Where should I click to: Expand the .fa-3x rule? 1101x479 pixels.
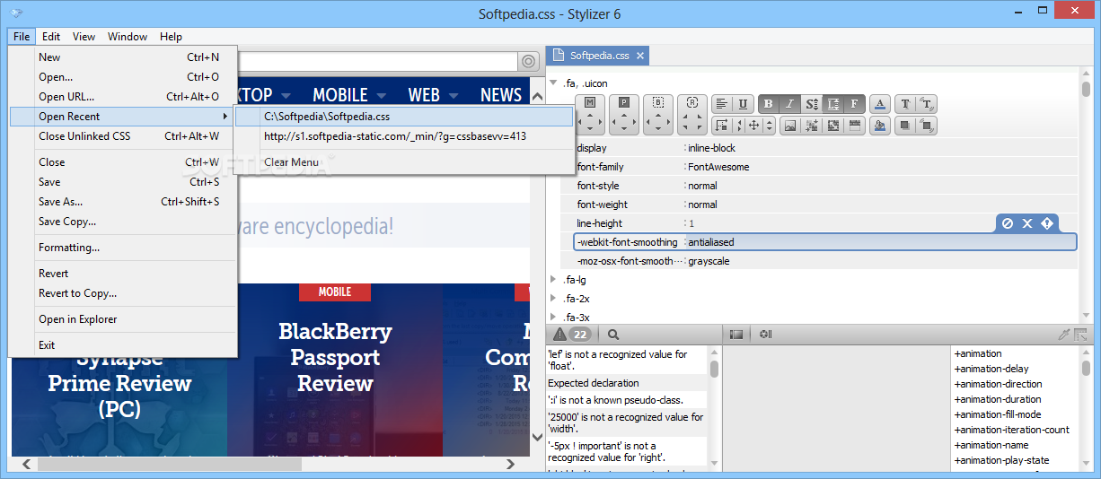553,318
